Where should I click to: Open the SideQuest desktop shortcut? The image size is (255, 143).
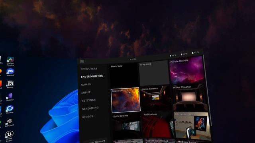click(x=10, y=123)
